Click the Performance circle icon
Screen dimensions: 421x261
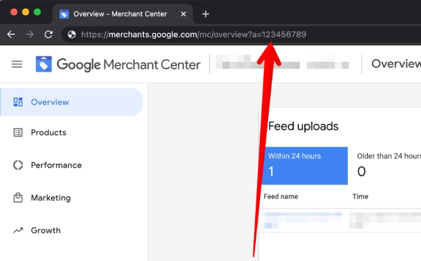pyautogui.click(x=18, y=165)
